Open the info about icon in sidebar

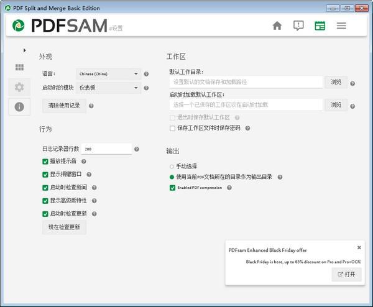[x=19, y=106]
